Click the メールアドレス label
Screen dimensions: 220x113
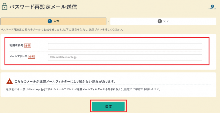click(x=18, y=56)
